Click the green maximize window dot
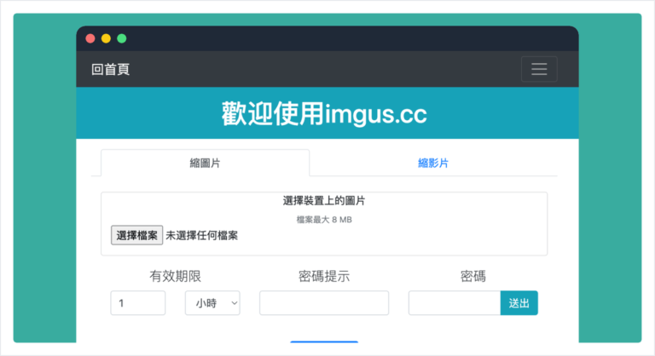 (x=122, y=38)
